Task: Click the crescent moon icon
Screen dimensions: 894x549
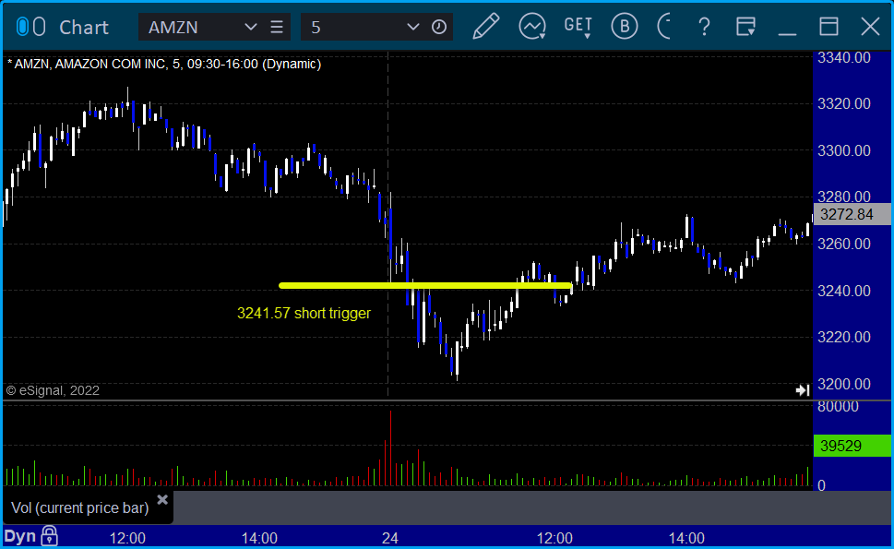Action: pos(663,26)
